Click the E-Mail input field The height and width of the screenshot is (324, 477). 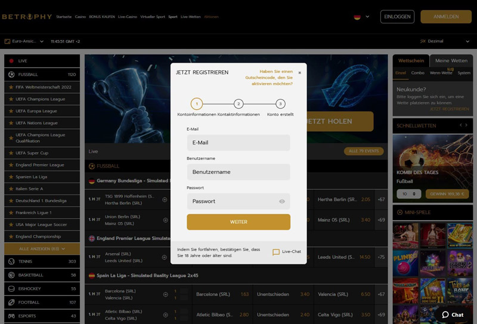pos(238,143)
